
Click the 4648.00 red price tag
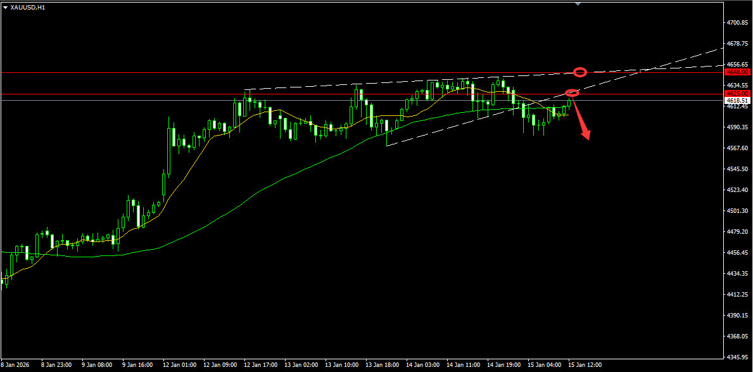point(737,72)
